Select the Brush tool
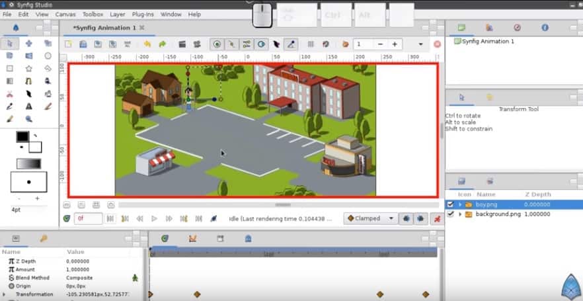The image size is (583, 301). (10, 119)
